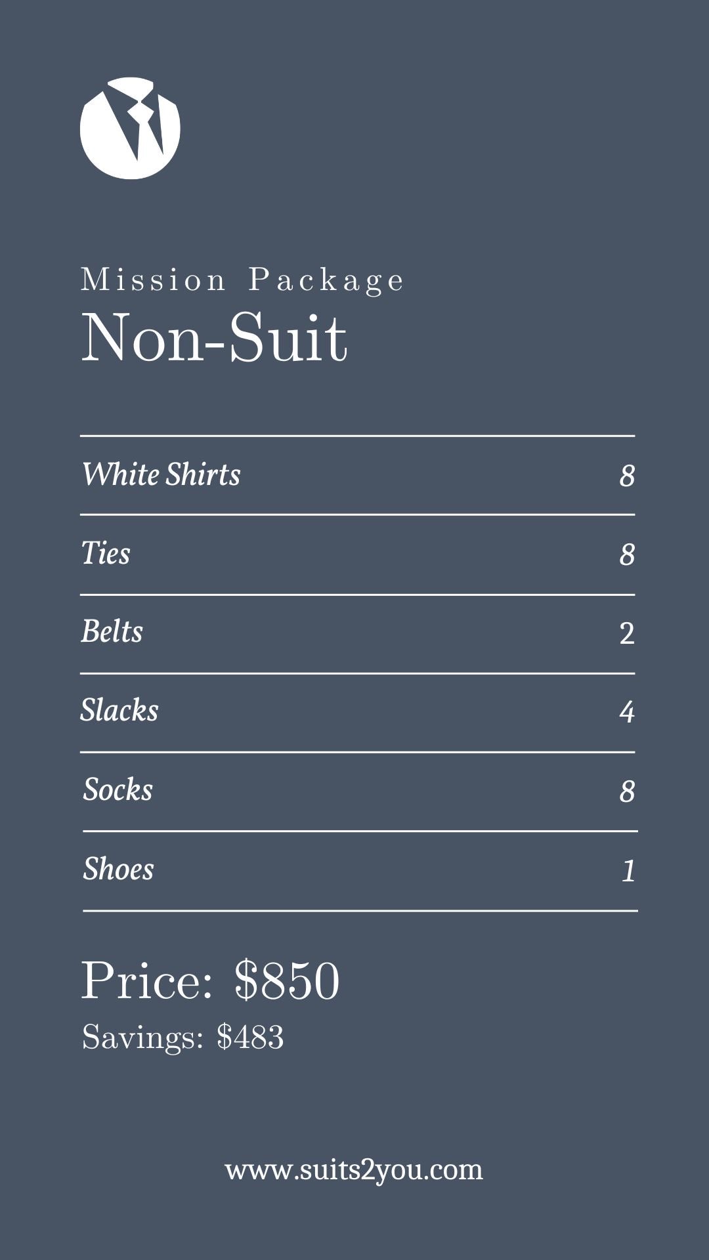This screenshot has width=709, height=1260.
Task: Click the Slacks item label
Action: point(119,711)
